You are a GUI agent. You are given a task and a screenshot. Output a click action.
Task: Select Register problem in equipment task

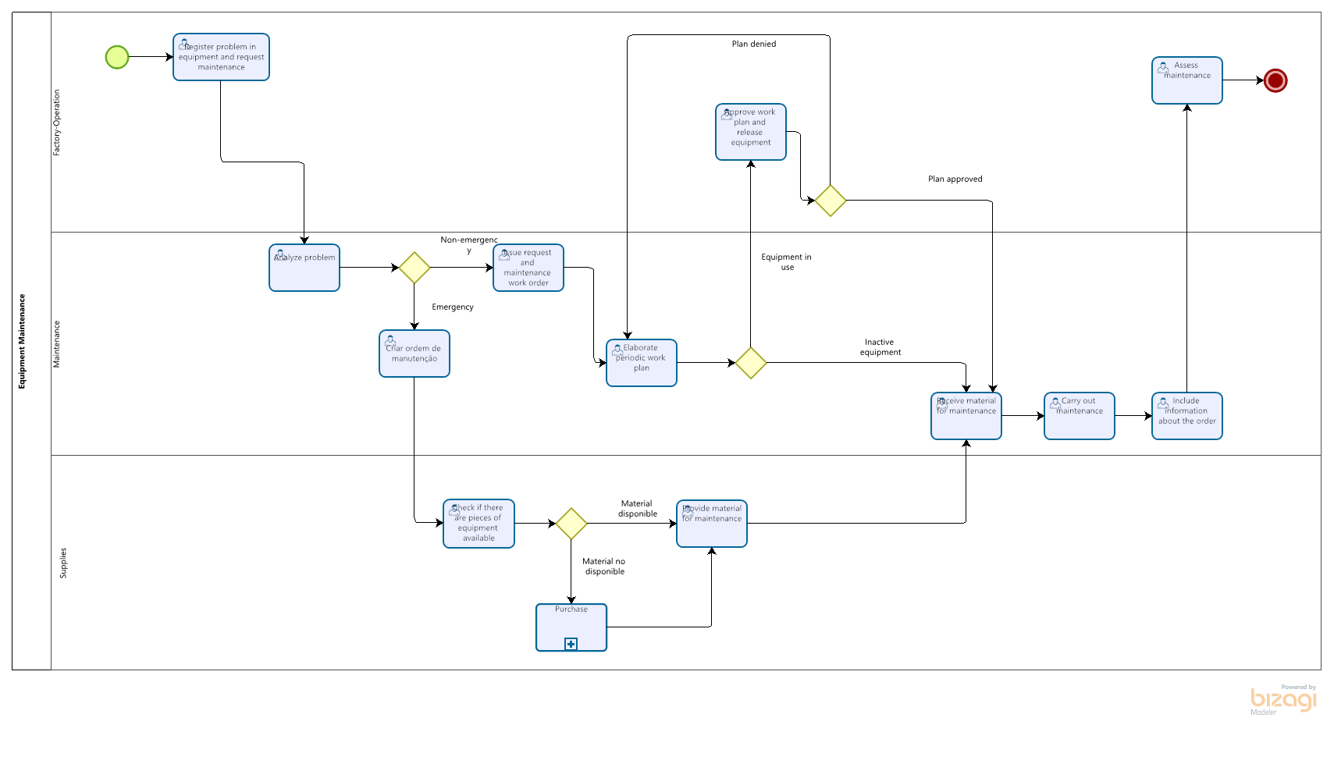pyautogui.click(x=221, y=58)
